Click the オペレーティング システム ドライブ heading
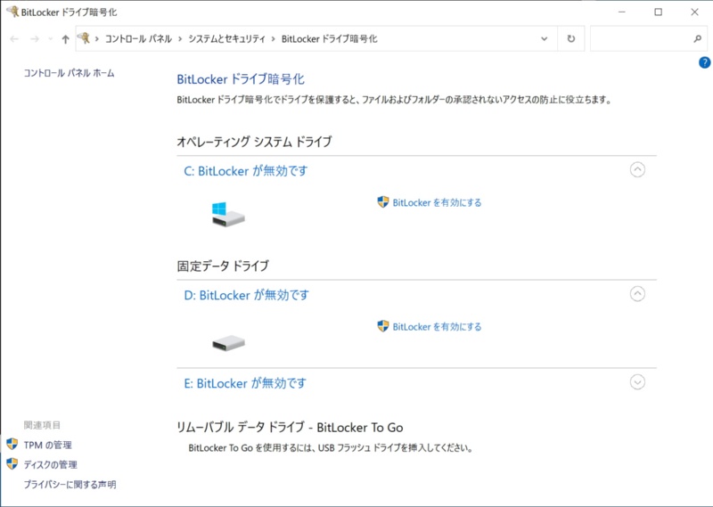The width and height of the screenshot is (713, 507). (254, 142)
